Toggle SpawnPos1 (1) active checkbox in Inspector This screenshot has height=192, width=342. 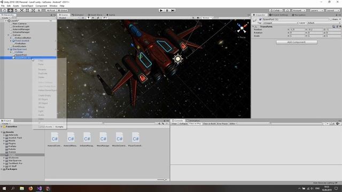(260, 19)
